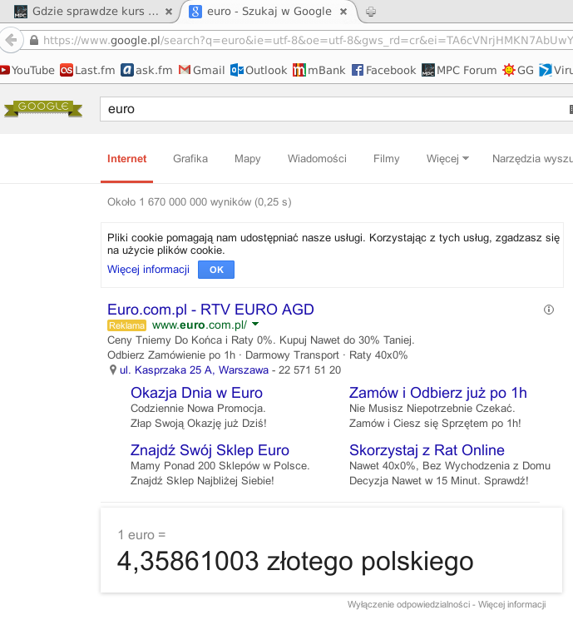Click the '4,35861003 złotego polskiego' value

tap(295, 562)
